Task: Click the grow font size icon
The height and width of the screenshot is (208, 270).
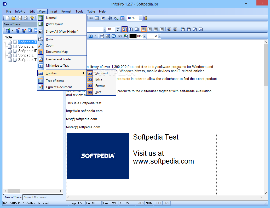Action: click(x=194, y=30)
